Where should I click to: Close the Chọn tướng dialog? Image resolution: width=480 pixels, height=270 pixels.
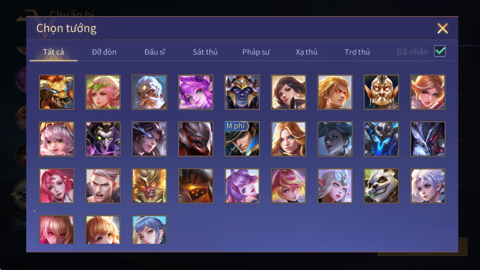443,28
